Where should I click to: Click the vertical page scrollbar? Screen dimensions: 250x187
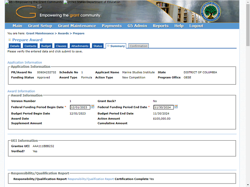(248, 97)
